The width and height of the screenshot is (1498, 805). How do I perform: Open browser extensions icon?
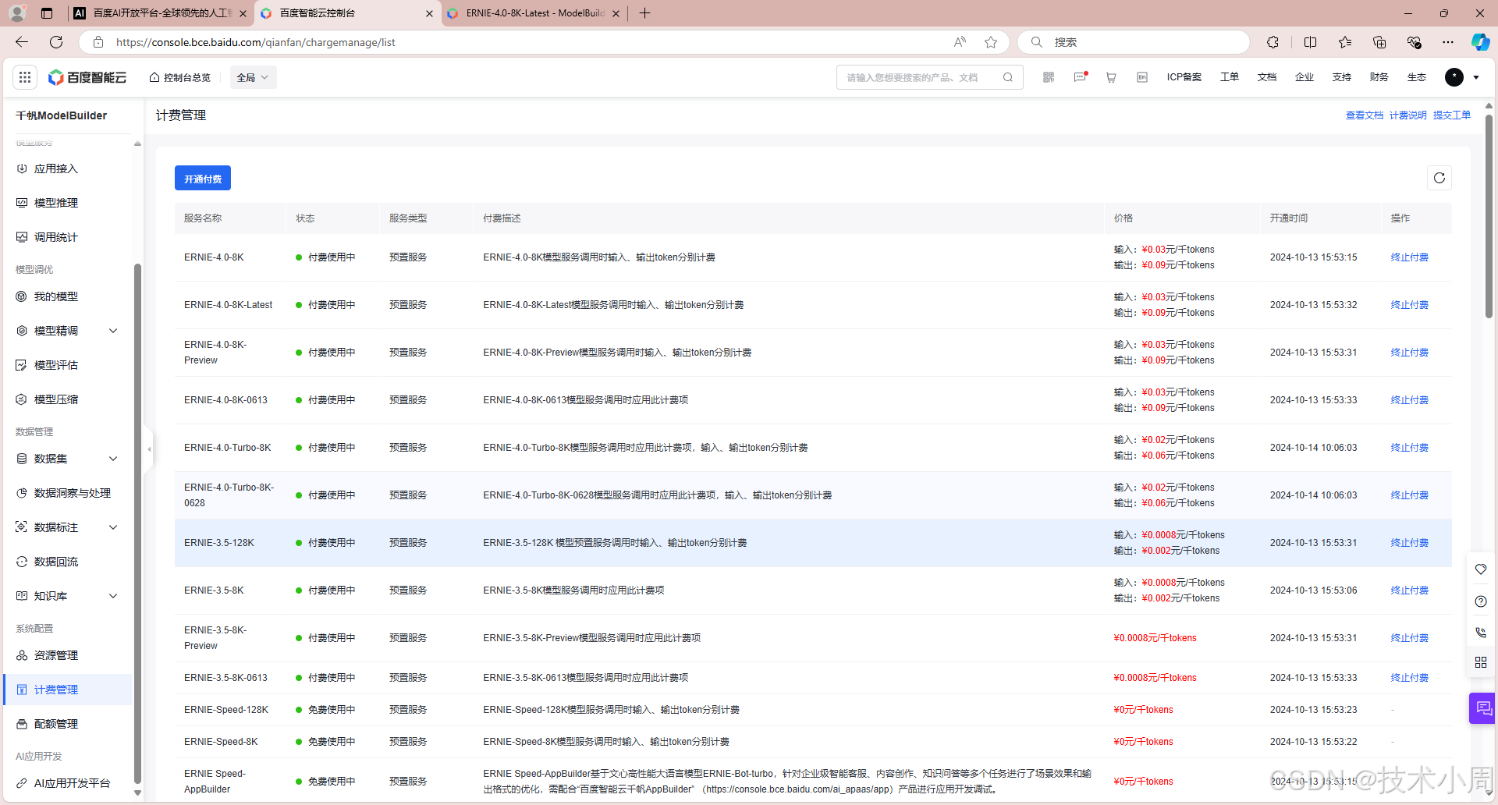coord(1273,42)
